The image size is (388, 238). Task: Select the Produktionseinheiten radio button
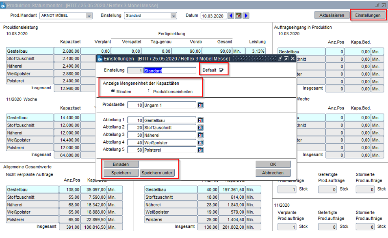click(x=150, y=92)
